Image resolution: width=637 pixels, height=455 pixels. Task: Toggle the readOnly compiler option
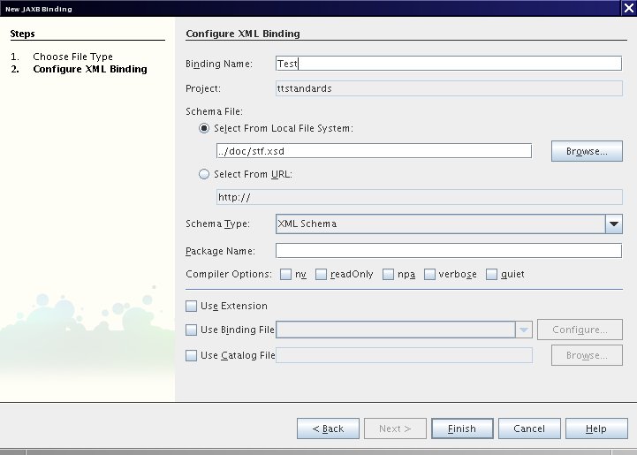322,274
